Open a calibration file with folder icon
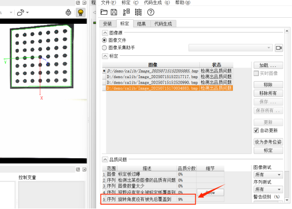The height and width of the screenshot is (209, 292). tap(104, 12)
